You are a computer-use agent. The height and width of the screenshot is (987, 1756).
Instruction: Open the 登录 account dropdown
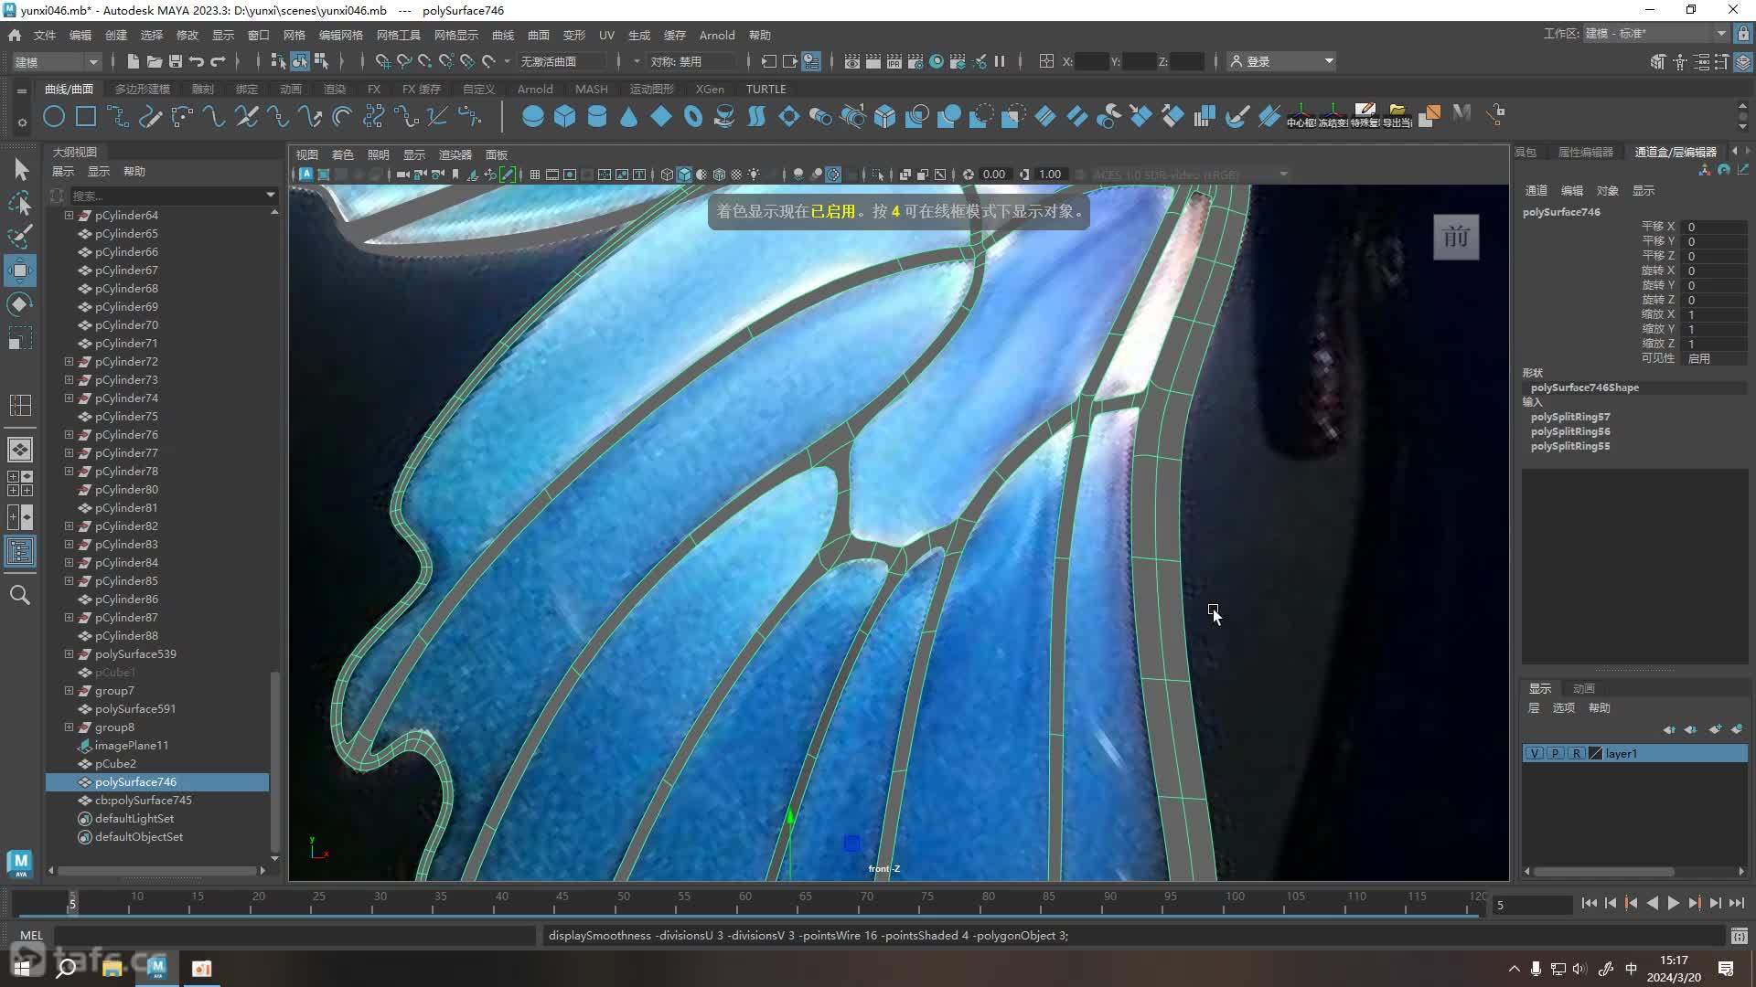pos(1282,61)
